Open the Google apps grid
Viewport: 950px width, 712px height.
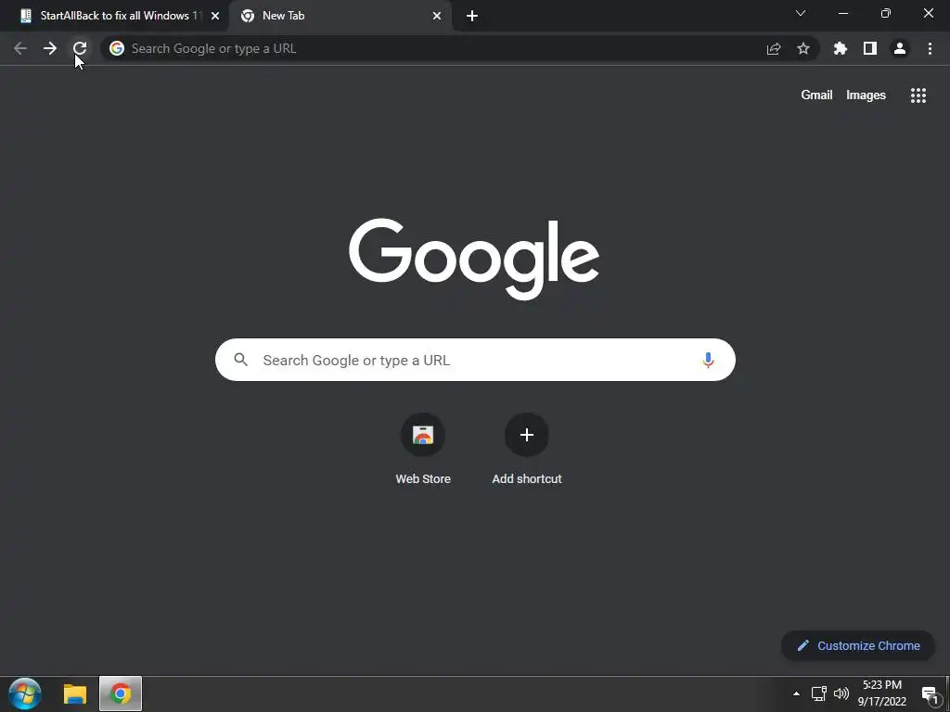918,95
